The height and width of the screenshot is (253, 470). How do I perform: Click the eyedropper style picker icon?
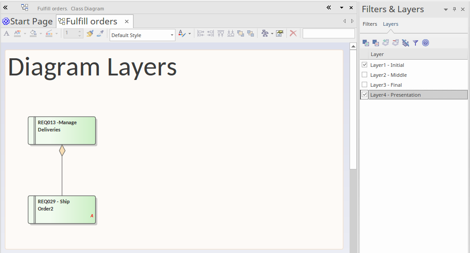(x=100, y=33)
